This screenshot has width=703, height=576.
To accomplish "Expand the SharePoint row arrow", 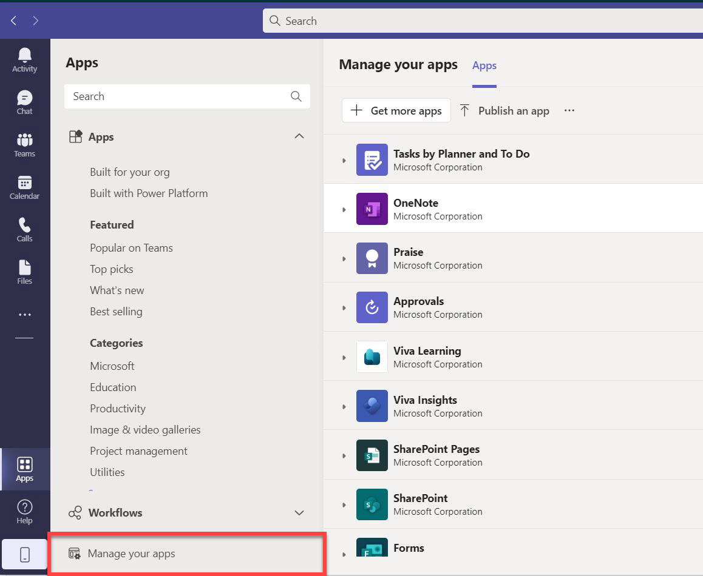I will 344,505.
